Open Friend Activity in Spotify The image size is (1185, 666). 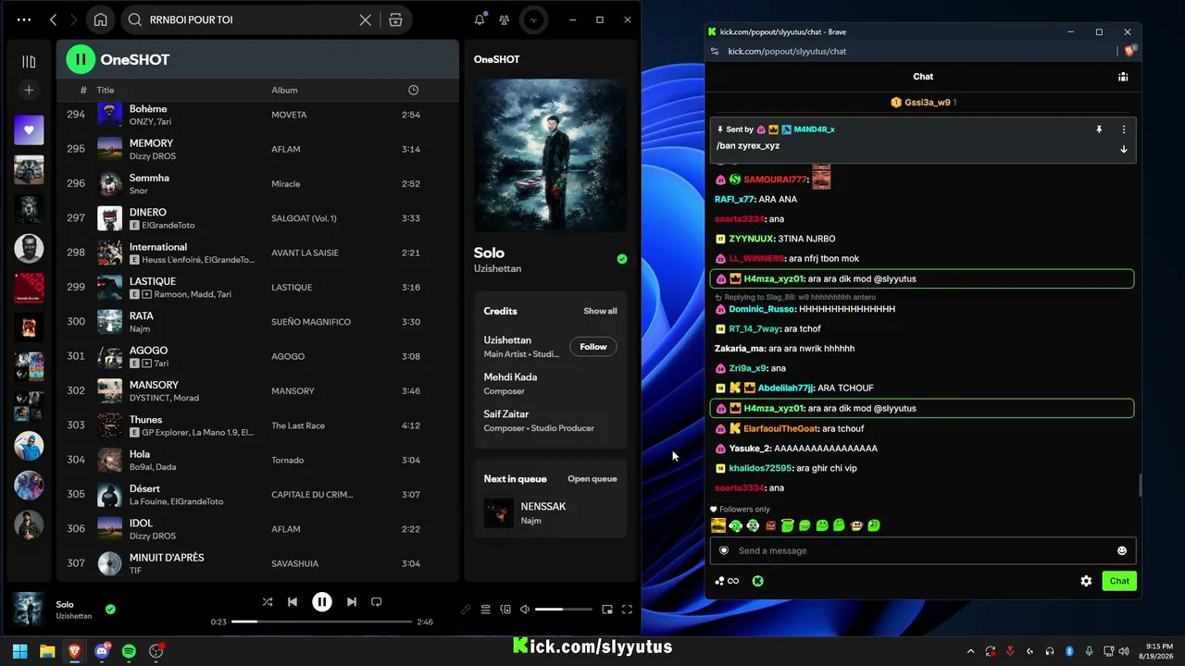point(504,19)
